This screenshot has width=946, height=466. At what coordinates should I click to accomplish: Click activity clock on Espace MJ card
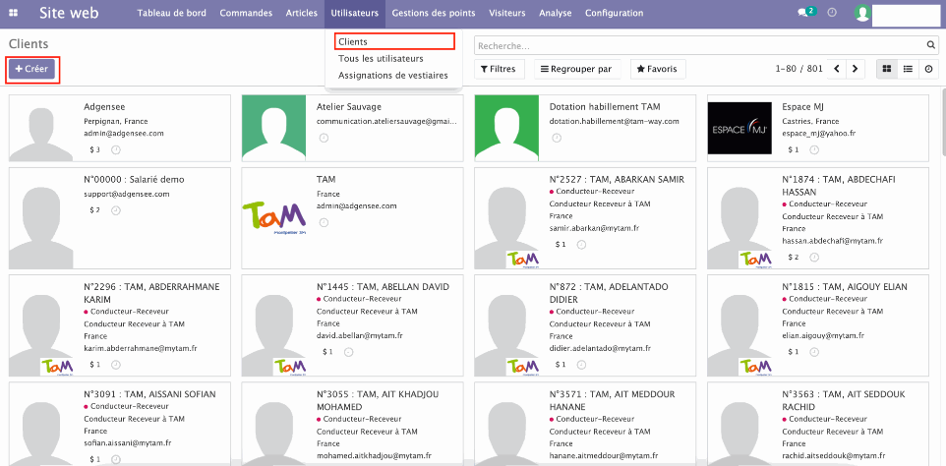[x=815, y=149]
